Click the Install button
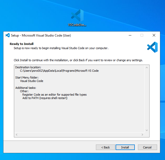 [125, 147]
